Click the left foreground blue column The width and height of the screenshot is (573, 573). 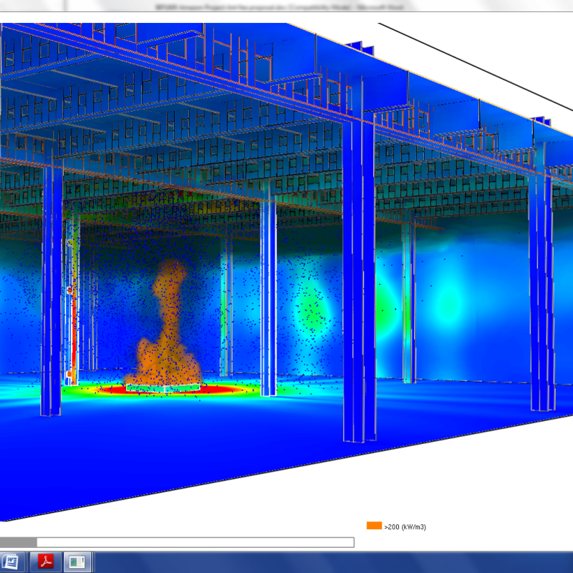52,301
